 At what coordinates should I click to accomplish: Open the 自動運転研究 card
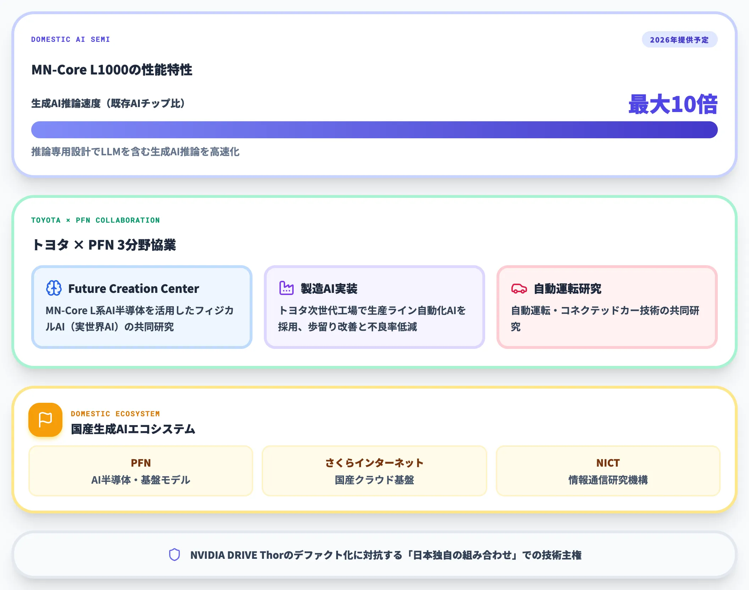tap(607, 307)
